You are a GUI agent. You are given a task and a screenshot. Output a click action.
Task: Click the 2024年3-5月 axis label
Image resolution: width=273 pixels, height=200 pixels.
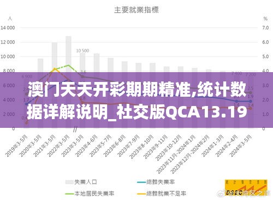(241, 146)
